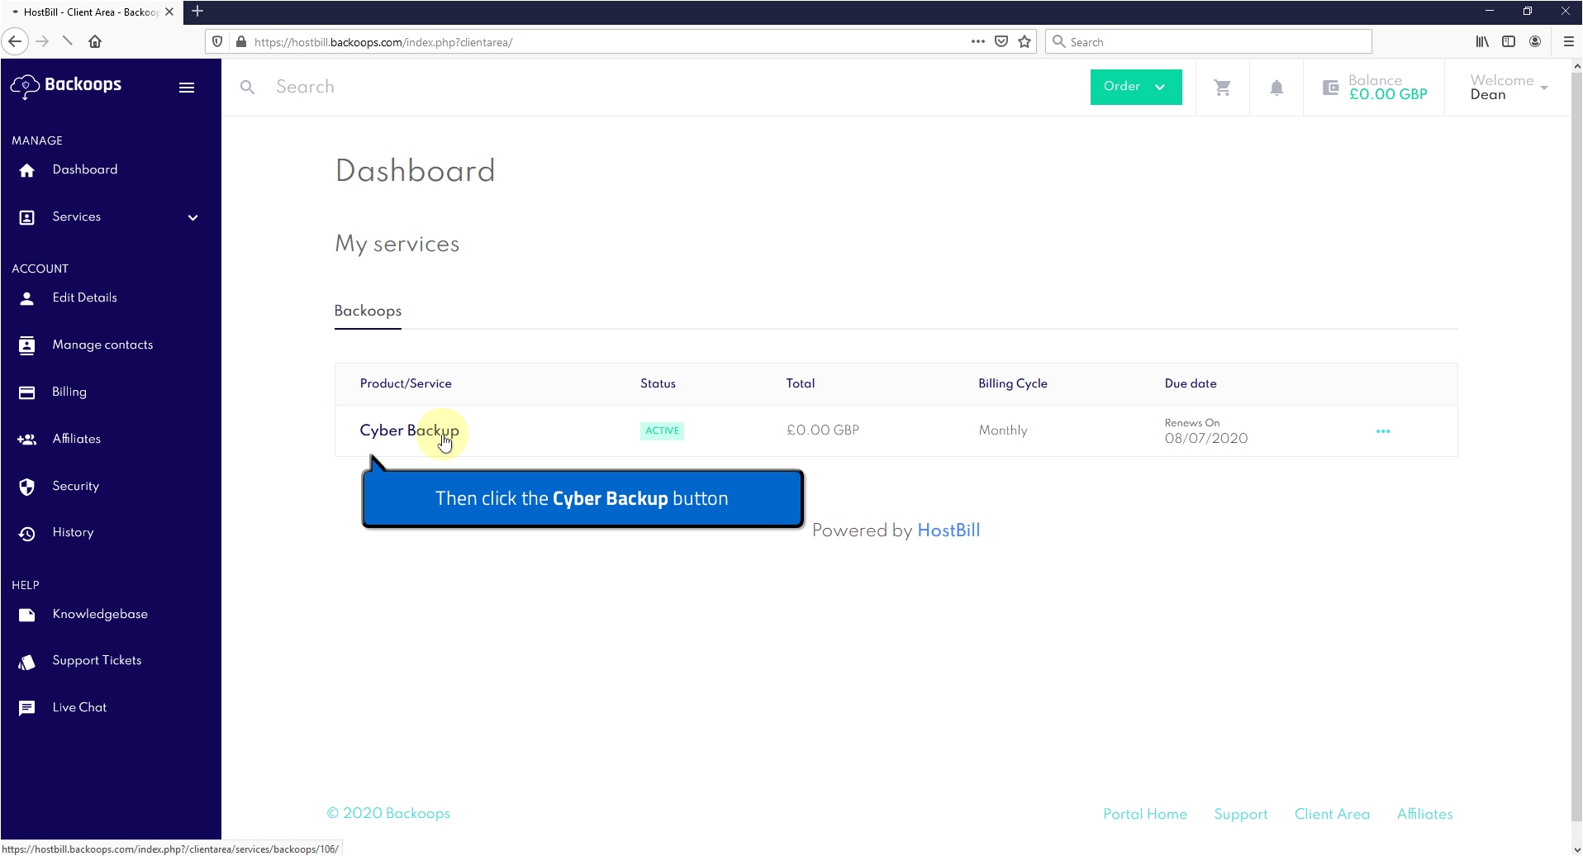Viewport: 1583px width, 856px height.
Task: Expand the Services submenu chevron
Action: pyautogui.click(x=193, y=218)
